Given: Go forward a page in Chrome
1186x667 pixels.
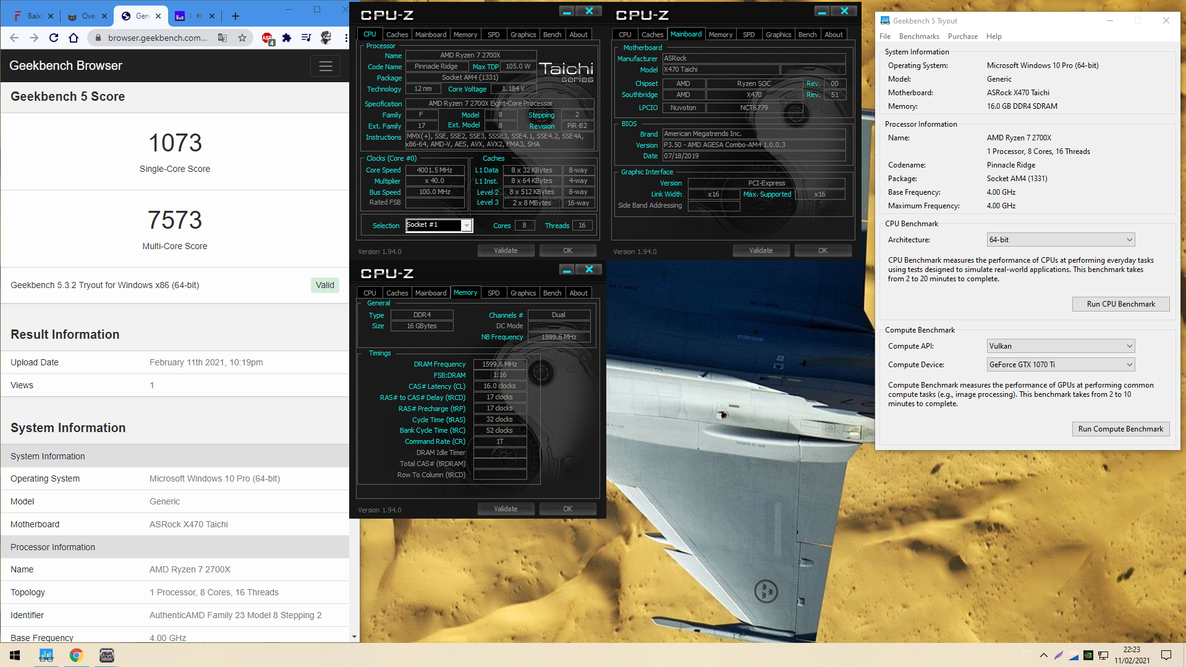Looking at the screenshot, I should [x=34, y=38].
